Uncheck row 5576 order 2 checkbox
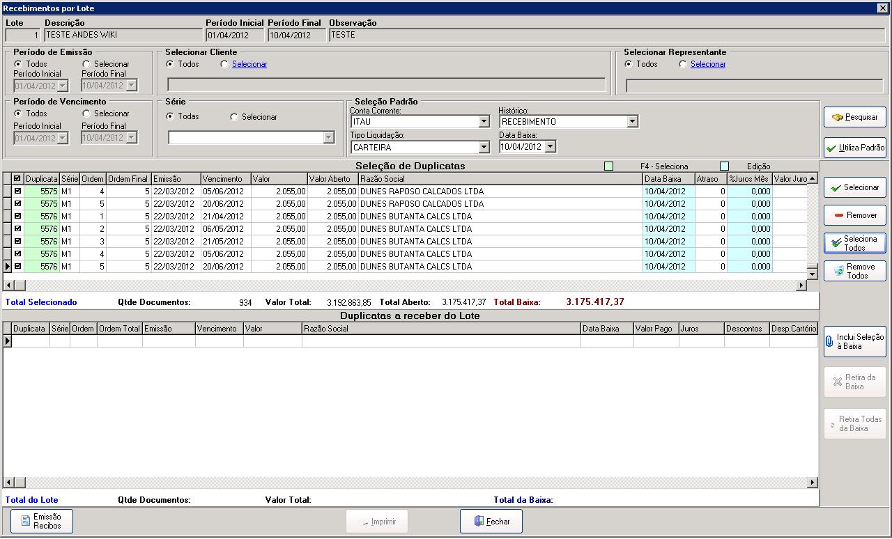The image size is (892, 539). point(17,229)
